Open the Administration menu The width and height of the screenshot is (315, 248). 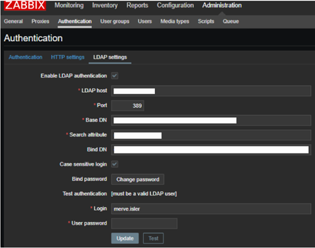222,5
